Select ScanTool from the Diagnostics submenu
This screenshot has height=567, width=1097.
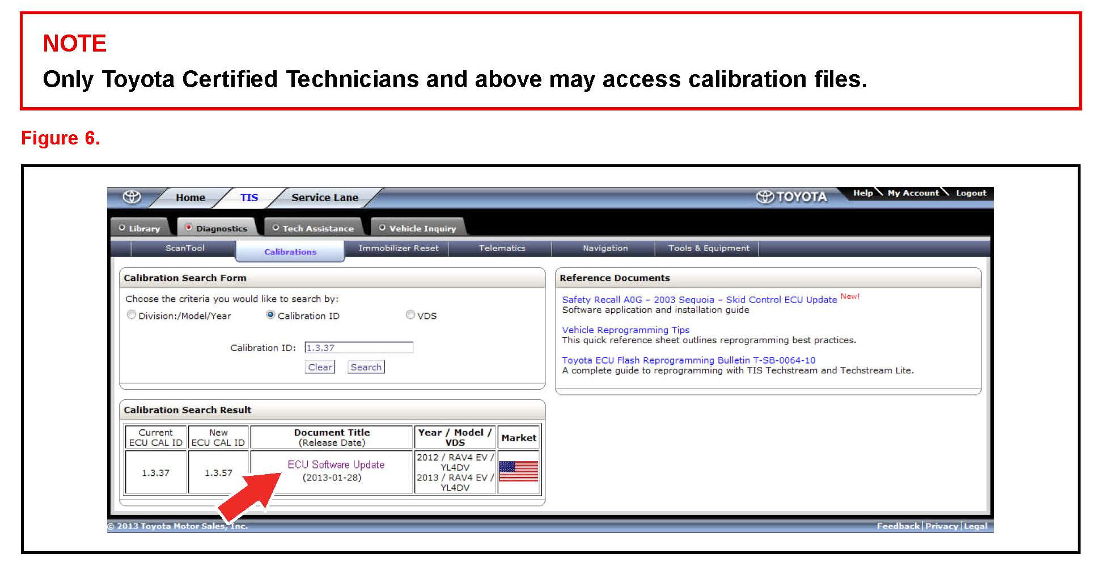coord(185,248)
